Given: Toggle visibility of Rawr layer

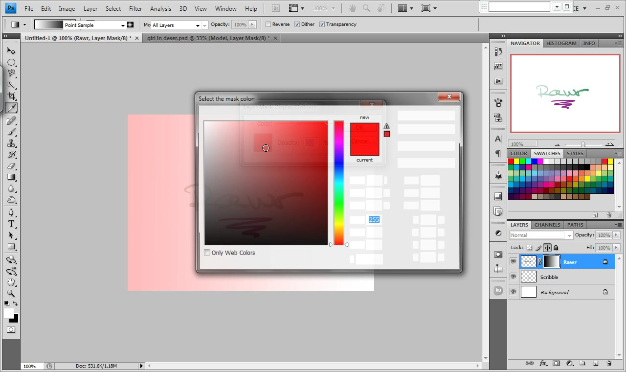Looking at the screenshot, I should click(x=513, y=261).
